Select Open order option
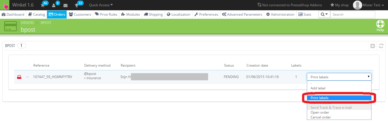 point(339,112)
